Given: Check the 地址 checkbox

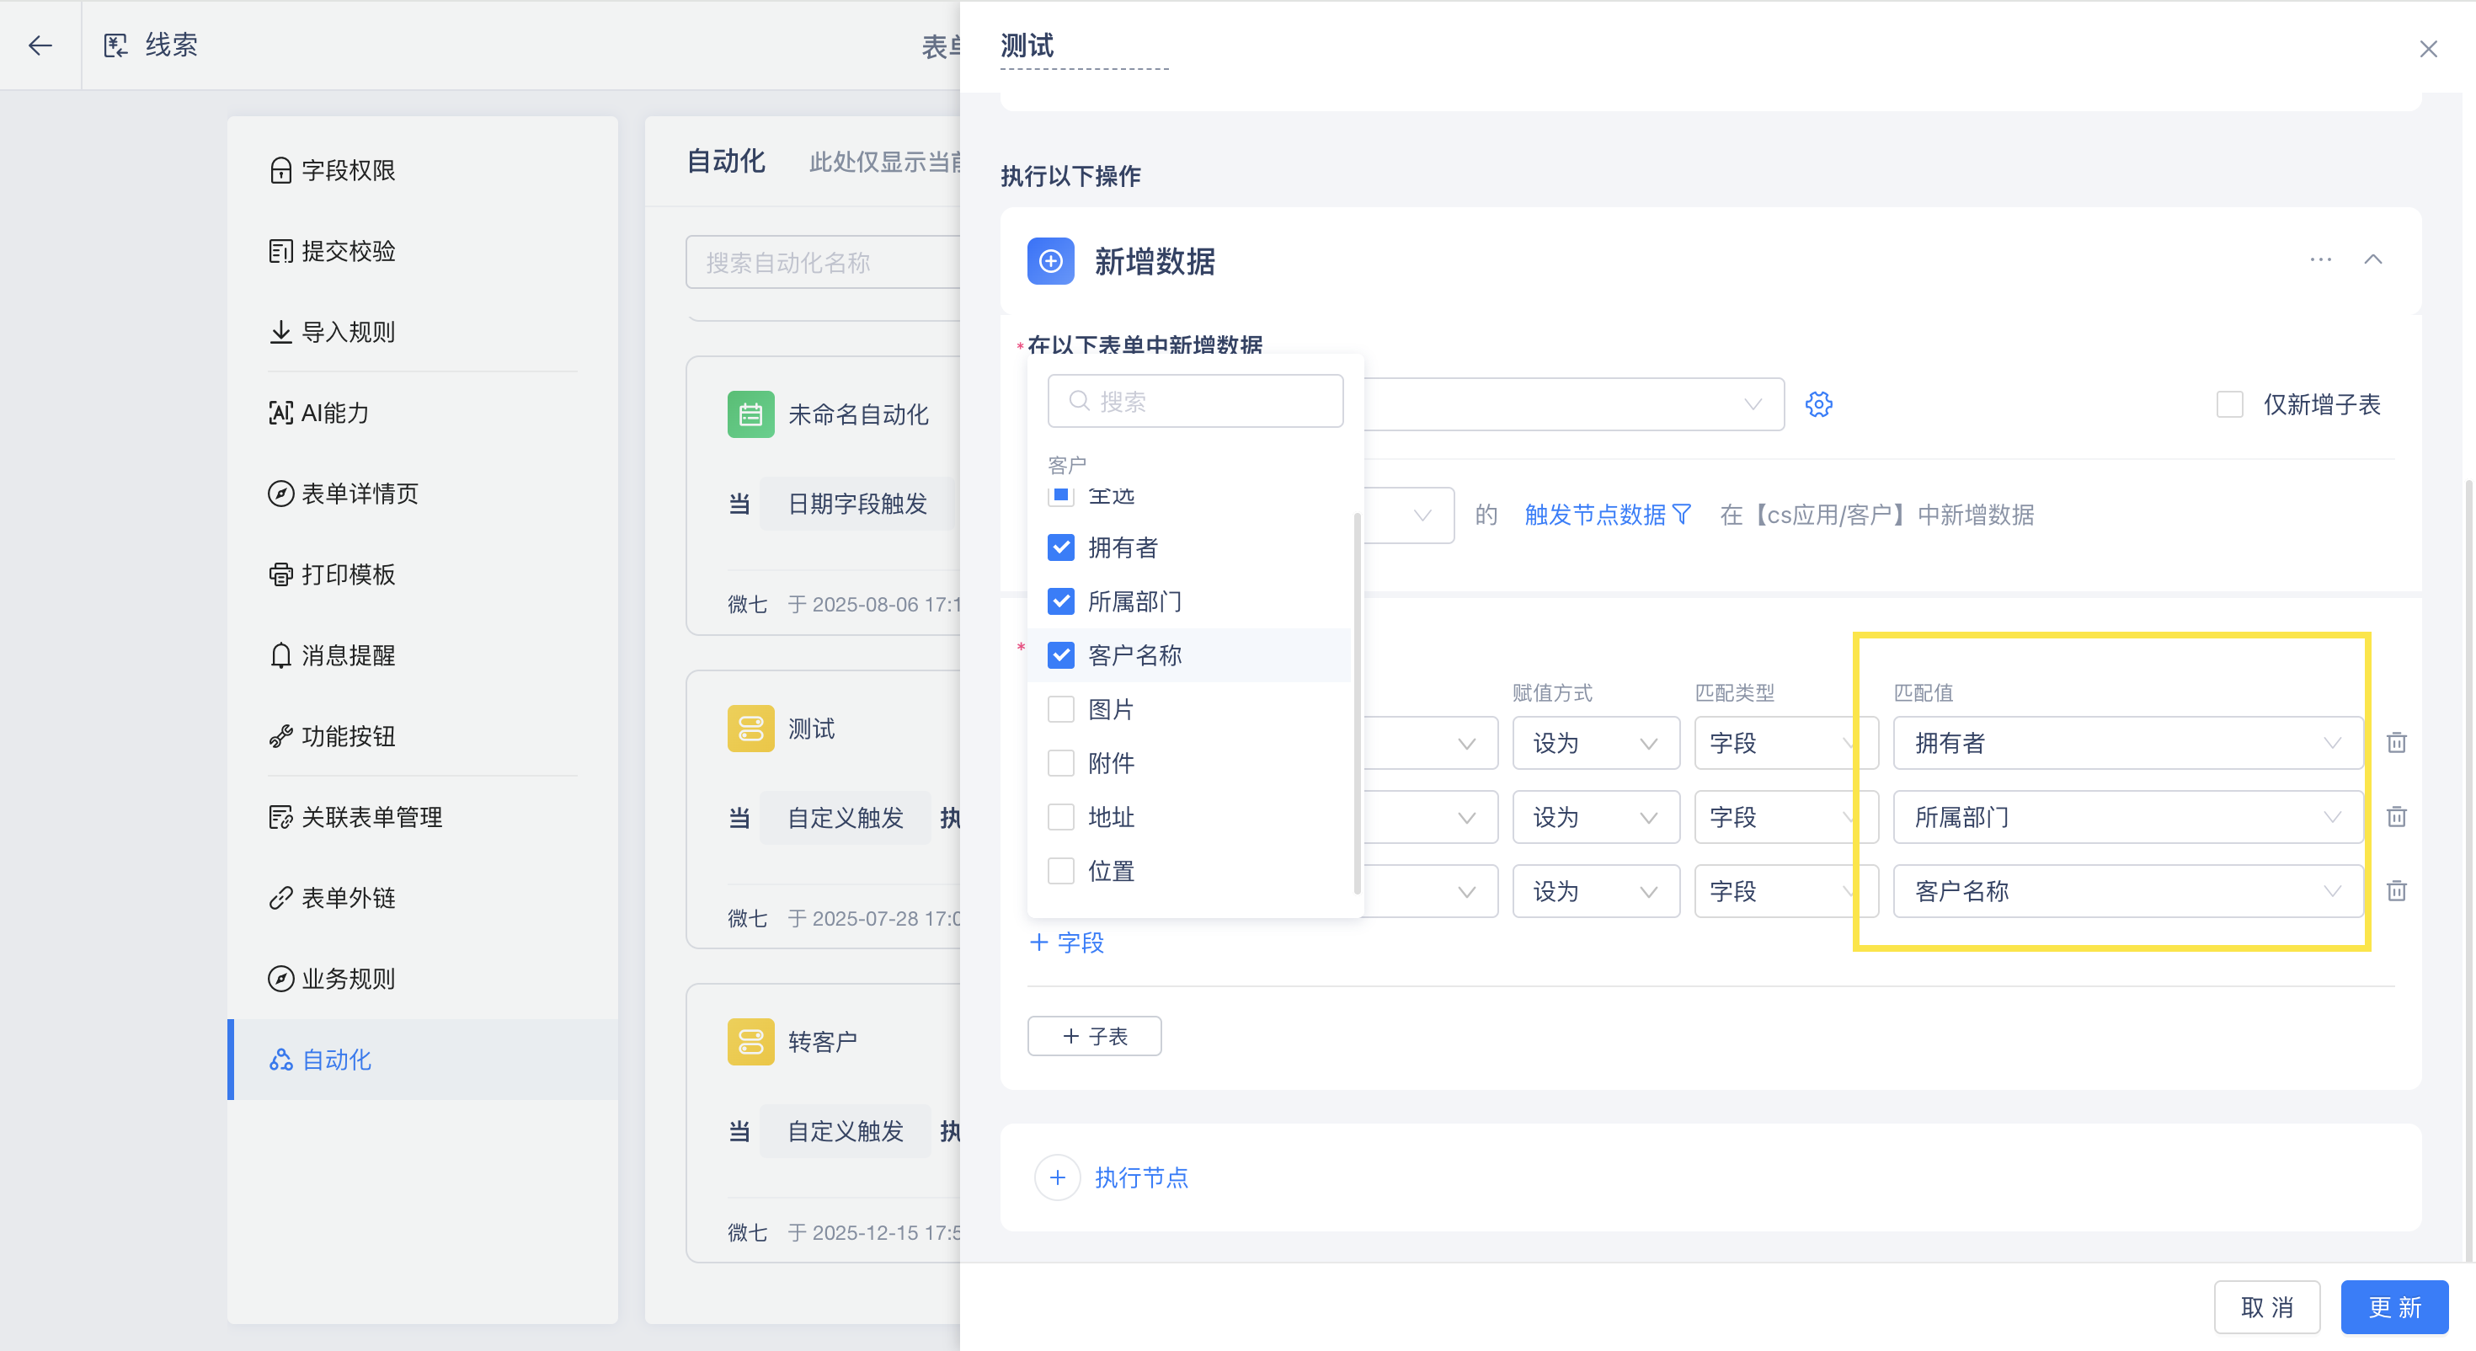Looking at the screenshot, I should [x=1060, y=816].
